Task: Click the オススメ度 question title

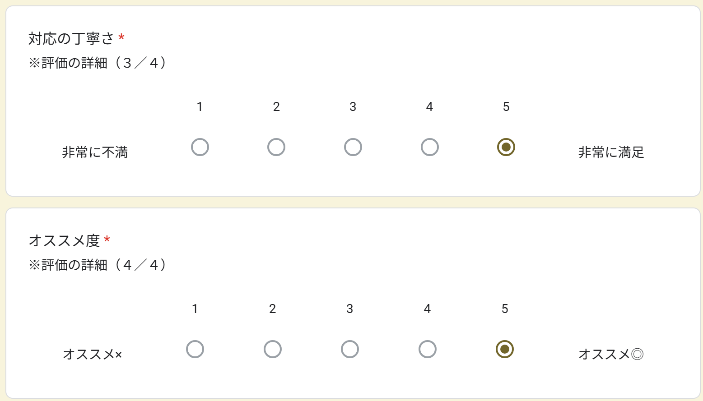Action: tap(64, 241)
